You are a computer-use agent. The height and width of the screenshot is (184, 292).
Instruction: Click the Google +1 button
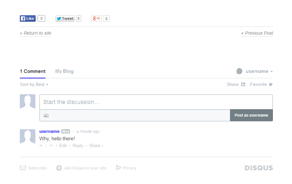coord(96,18)
